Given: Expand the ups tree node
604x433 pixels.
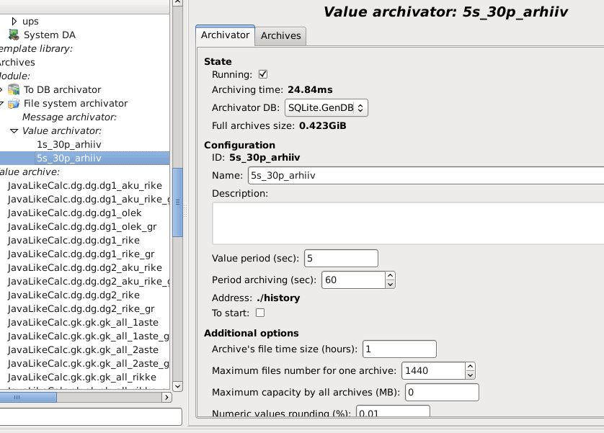Looking at the screenshot, I should [x=14, y=21].
